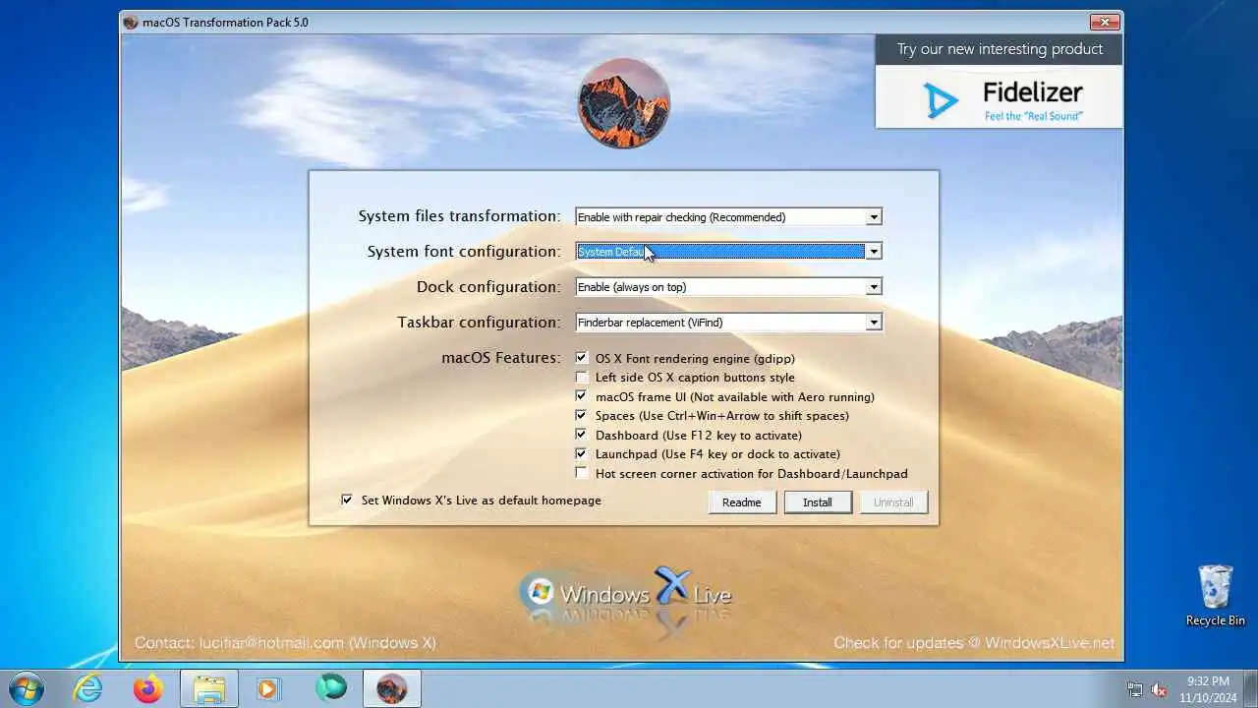Open the Recycle Bin desktop icon
Image resolution: width=1258 pixels, height=708 pixels.
1215,595
